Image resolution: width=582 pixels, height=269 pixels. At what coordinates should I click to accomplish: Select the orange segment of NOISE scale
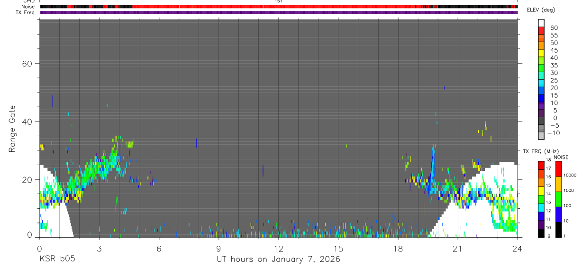(x=558, y=184)
